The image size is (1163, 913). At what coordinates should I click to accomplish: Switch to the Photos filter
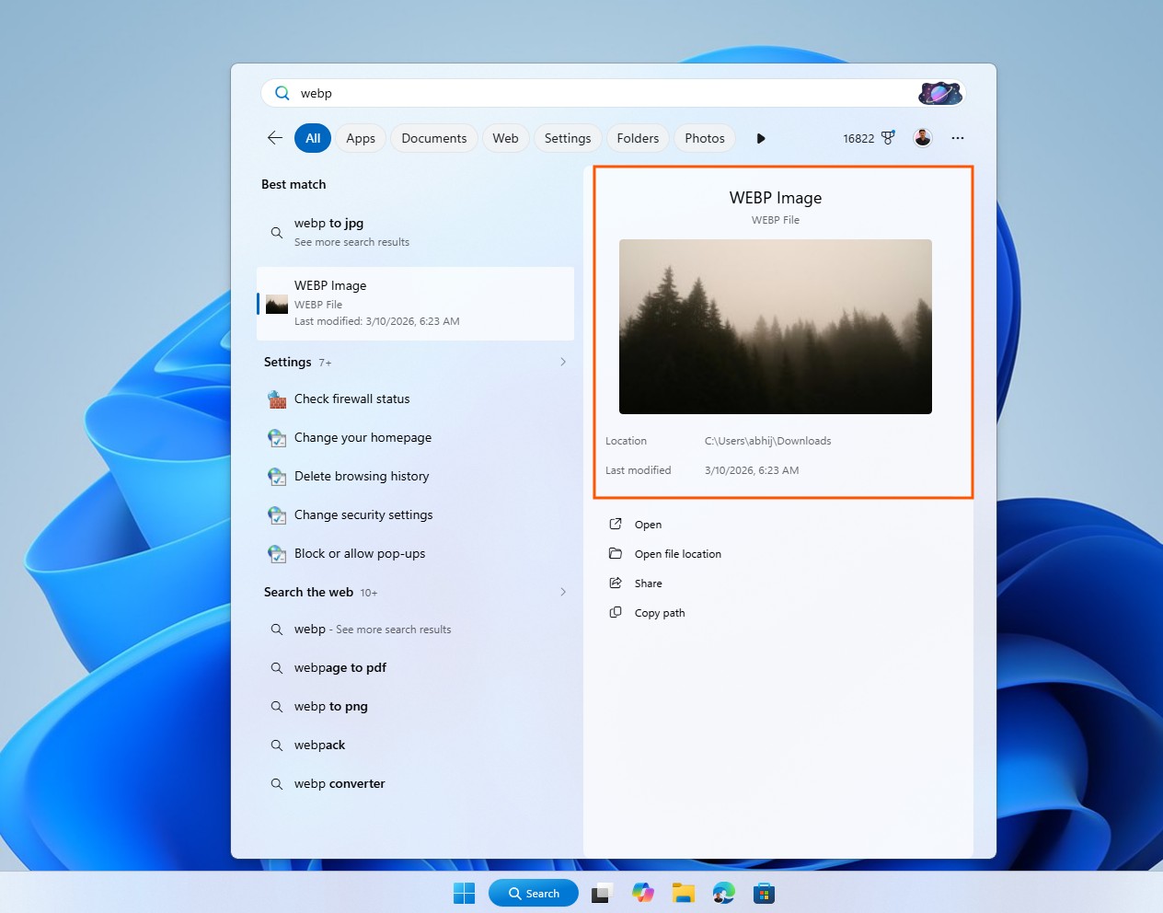(704, 137)
